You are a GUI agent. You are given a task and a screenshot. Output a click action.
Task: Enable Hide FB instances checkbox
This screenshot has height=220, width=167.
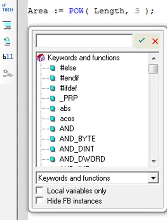click(39, 201)
